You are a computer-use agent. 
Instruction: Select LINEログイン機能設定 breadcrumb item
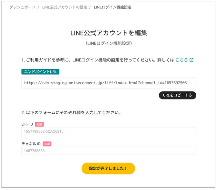pyautogui.click(x=112, y=7)
